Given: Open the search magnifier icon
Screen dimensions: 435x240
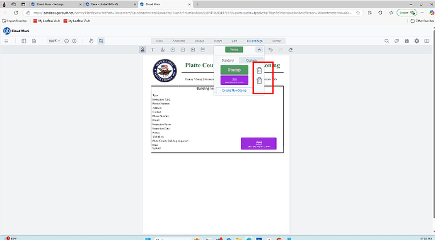Looking at the screenshot, I should tap(386, 41).
